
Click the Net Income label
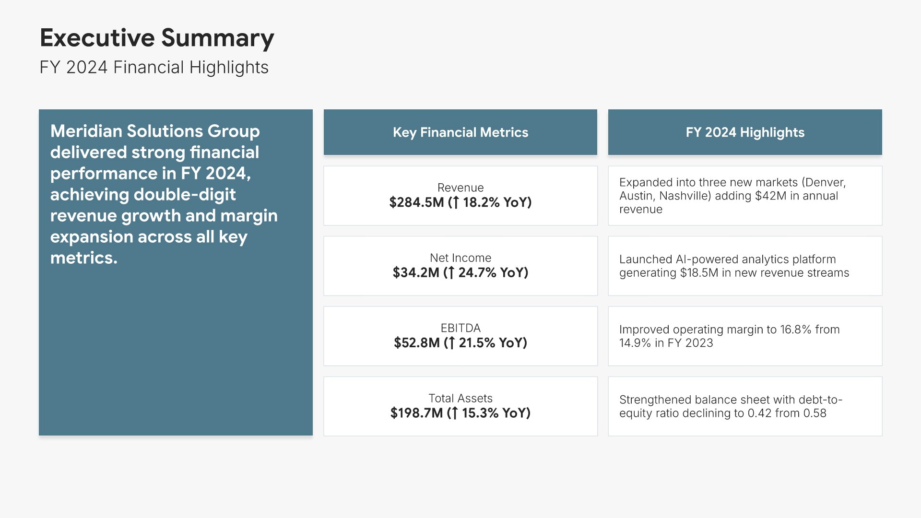coord(460,258)
